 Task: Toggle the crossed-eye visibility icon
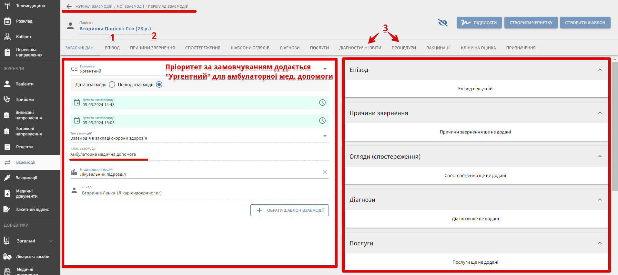pos(442,23)
